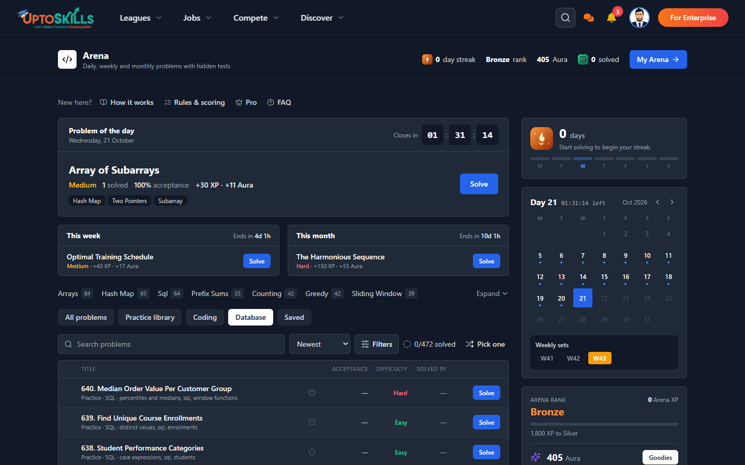
Task: Open the Pro link
Action: click(x=246, y=102)
